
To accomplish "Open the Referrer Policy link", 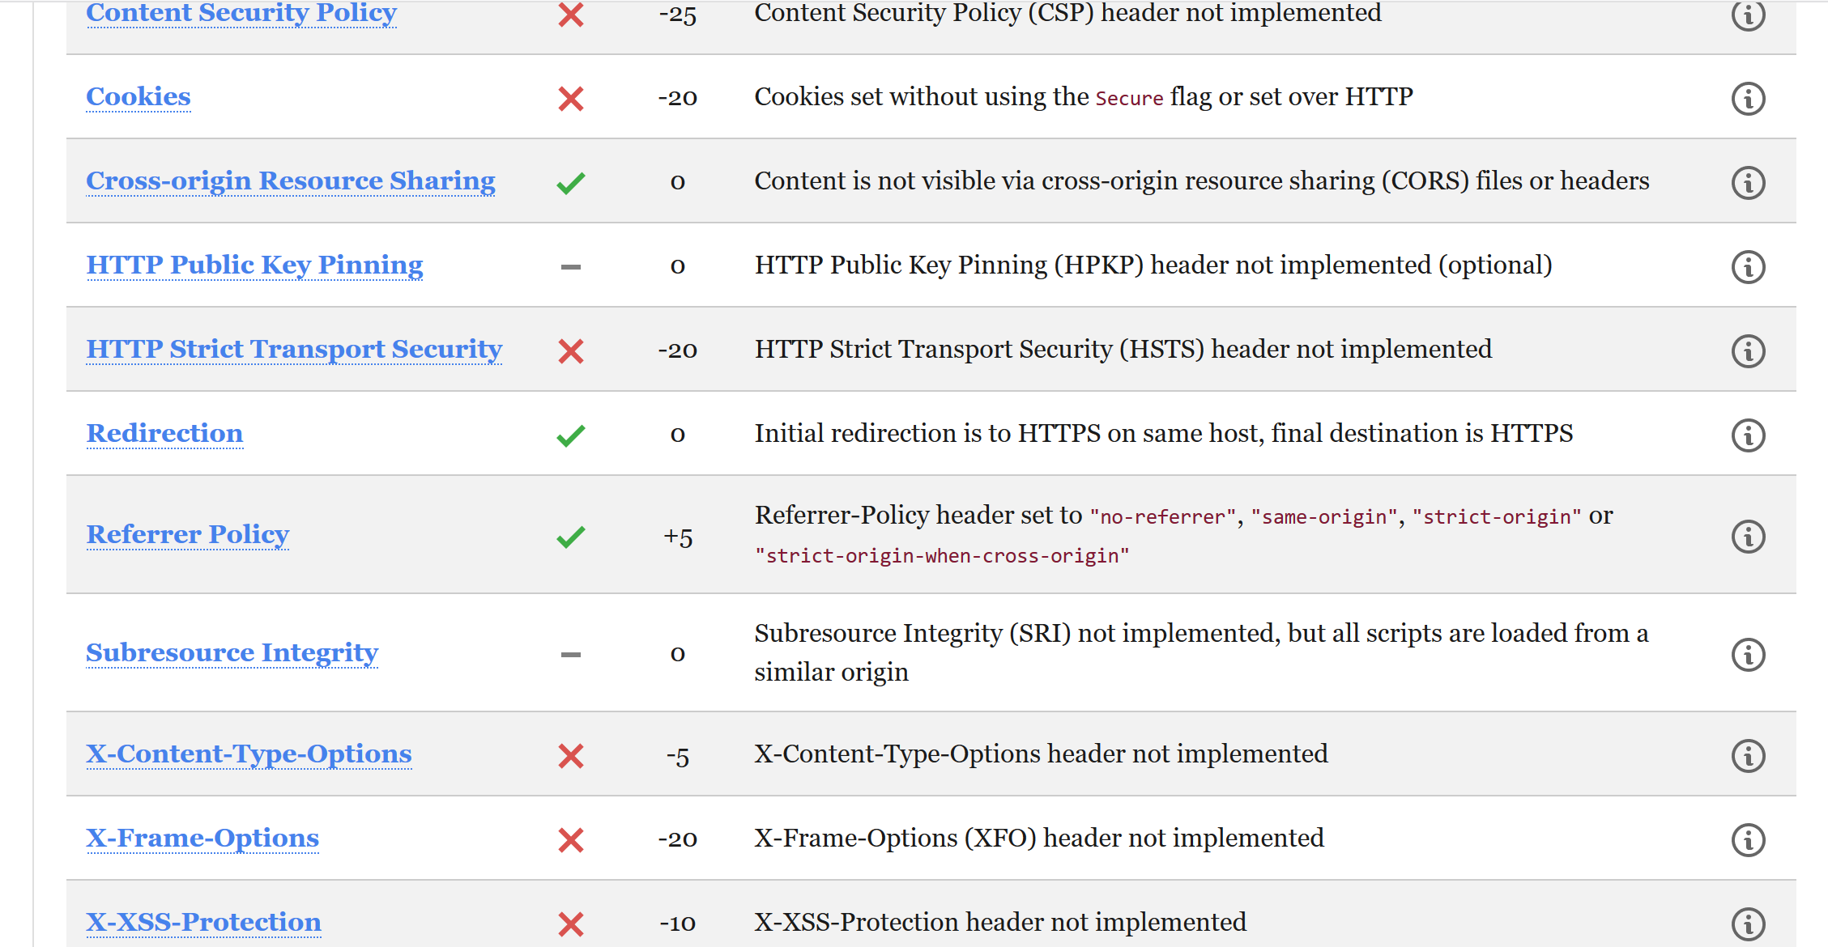I will [x=187, y=534].
